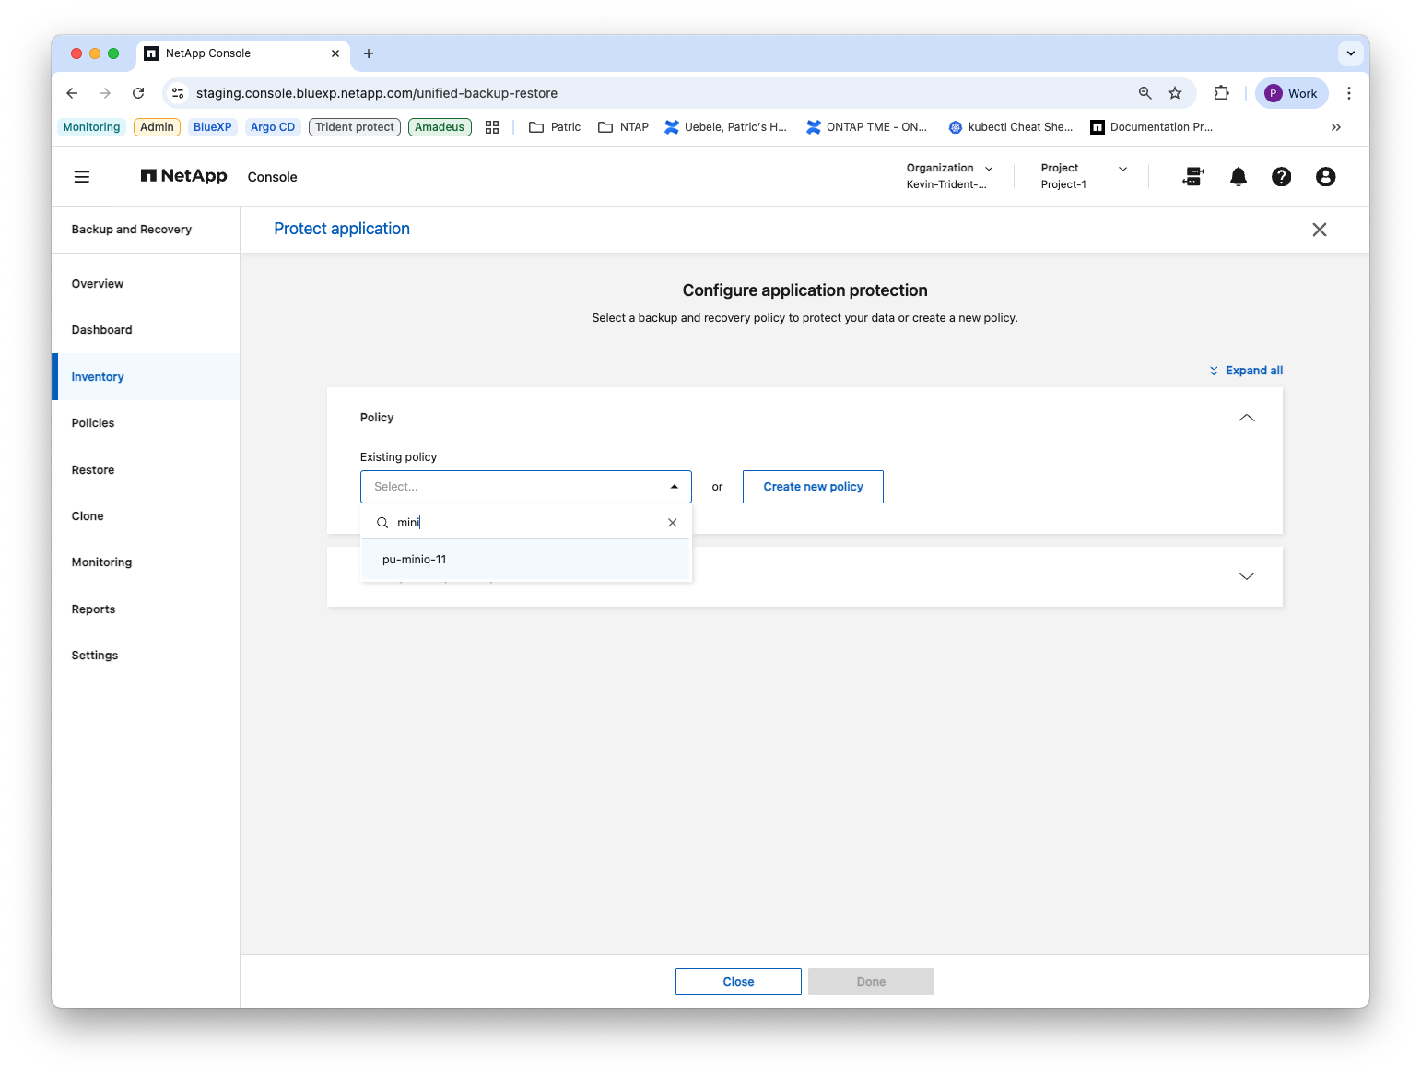Open Policies in the sidebar
This screenshot has width=1421, height=1076.
coord(146,423)
